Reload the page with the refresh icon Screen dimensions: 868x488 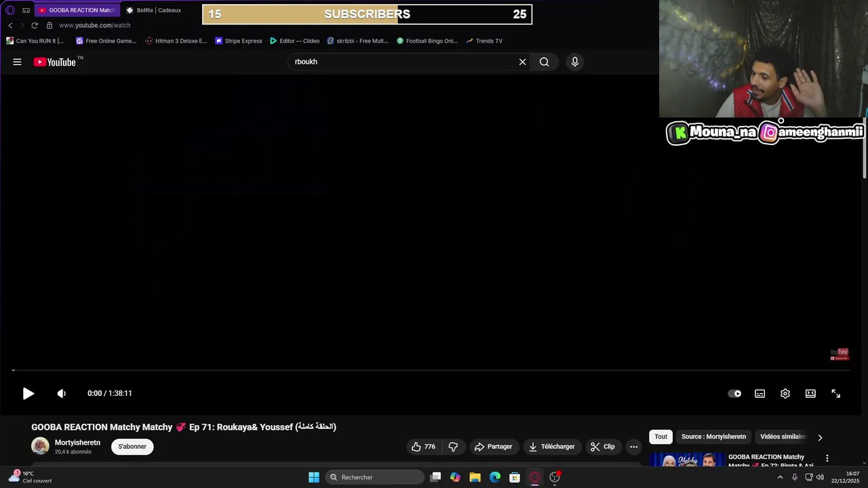(35, 25)
